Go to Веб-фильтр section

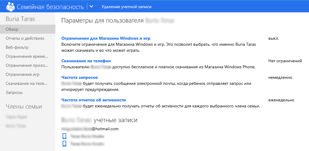[28, 47]
